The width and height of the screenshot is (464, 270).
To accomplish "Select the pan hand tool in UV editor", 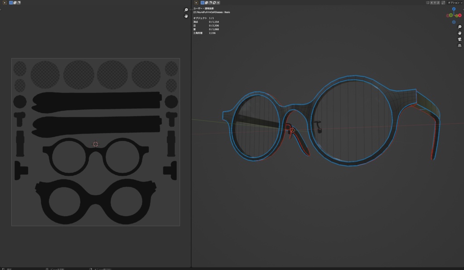I will [x=186, y=16].
